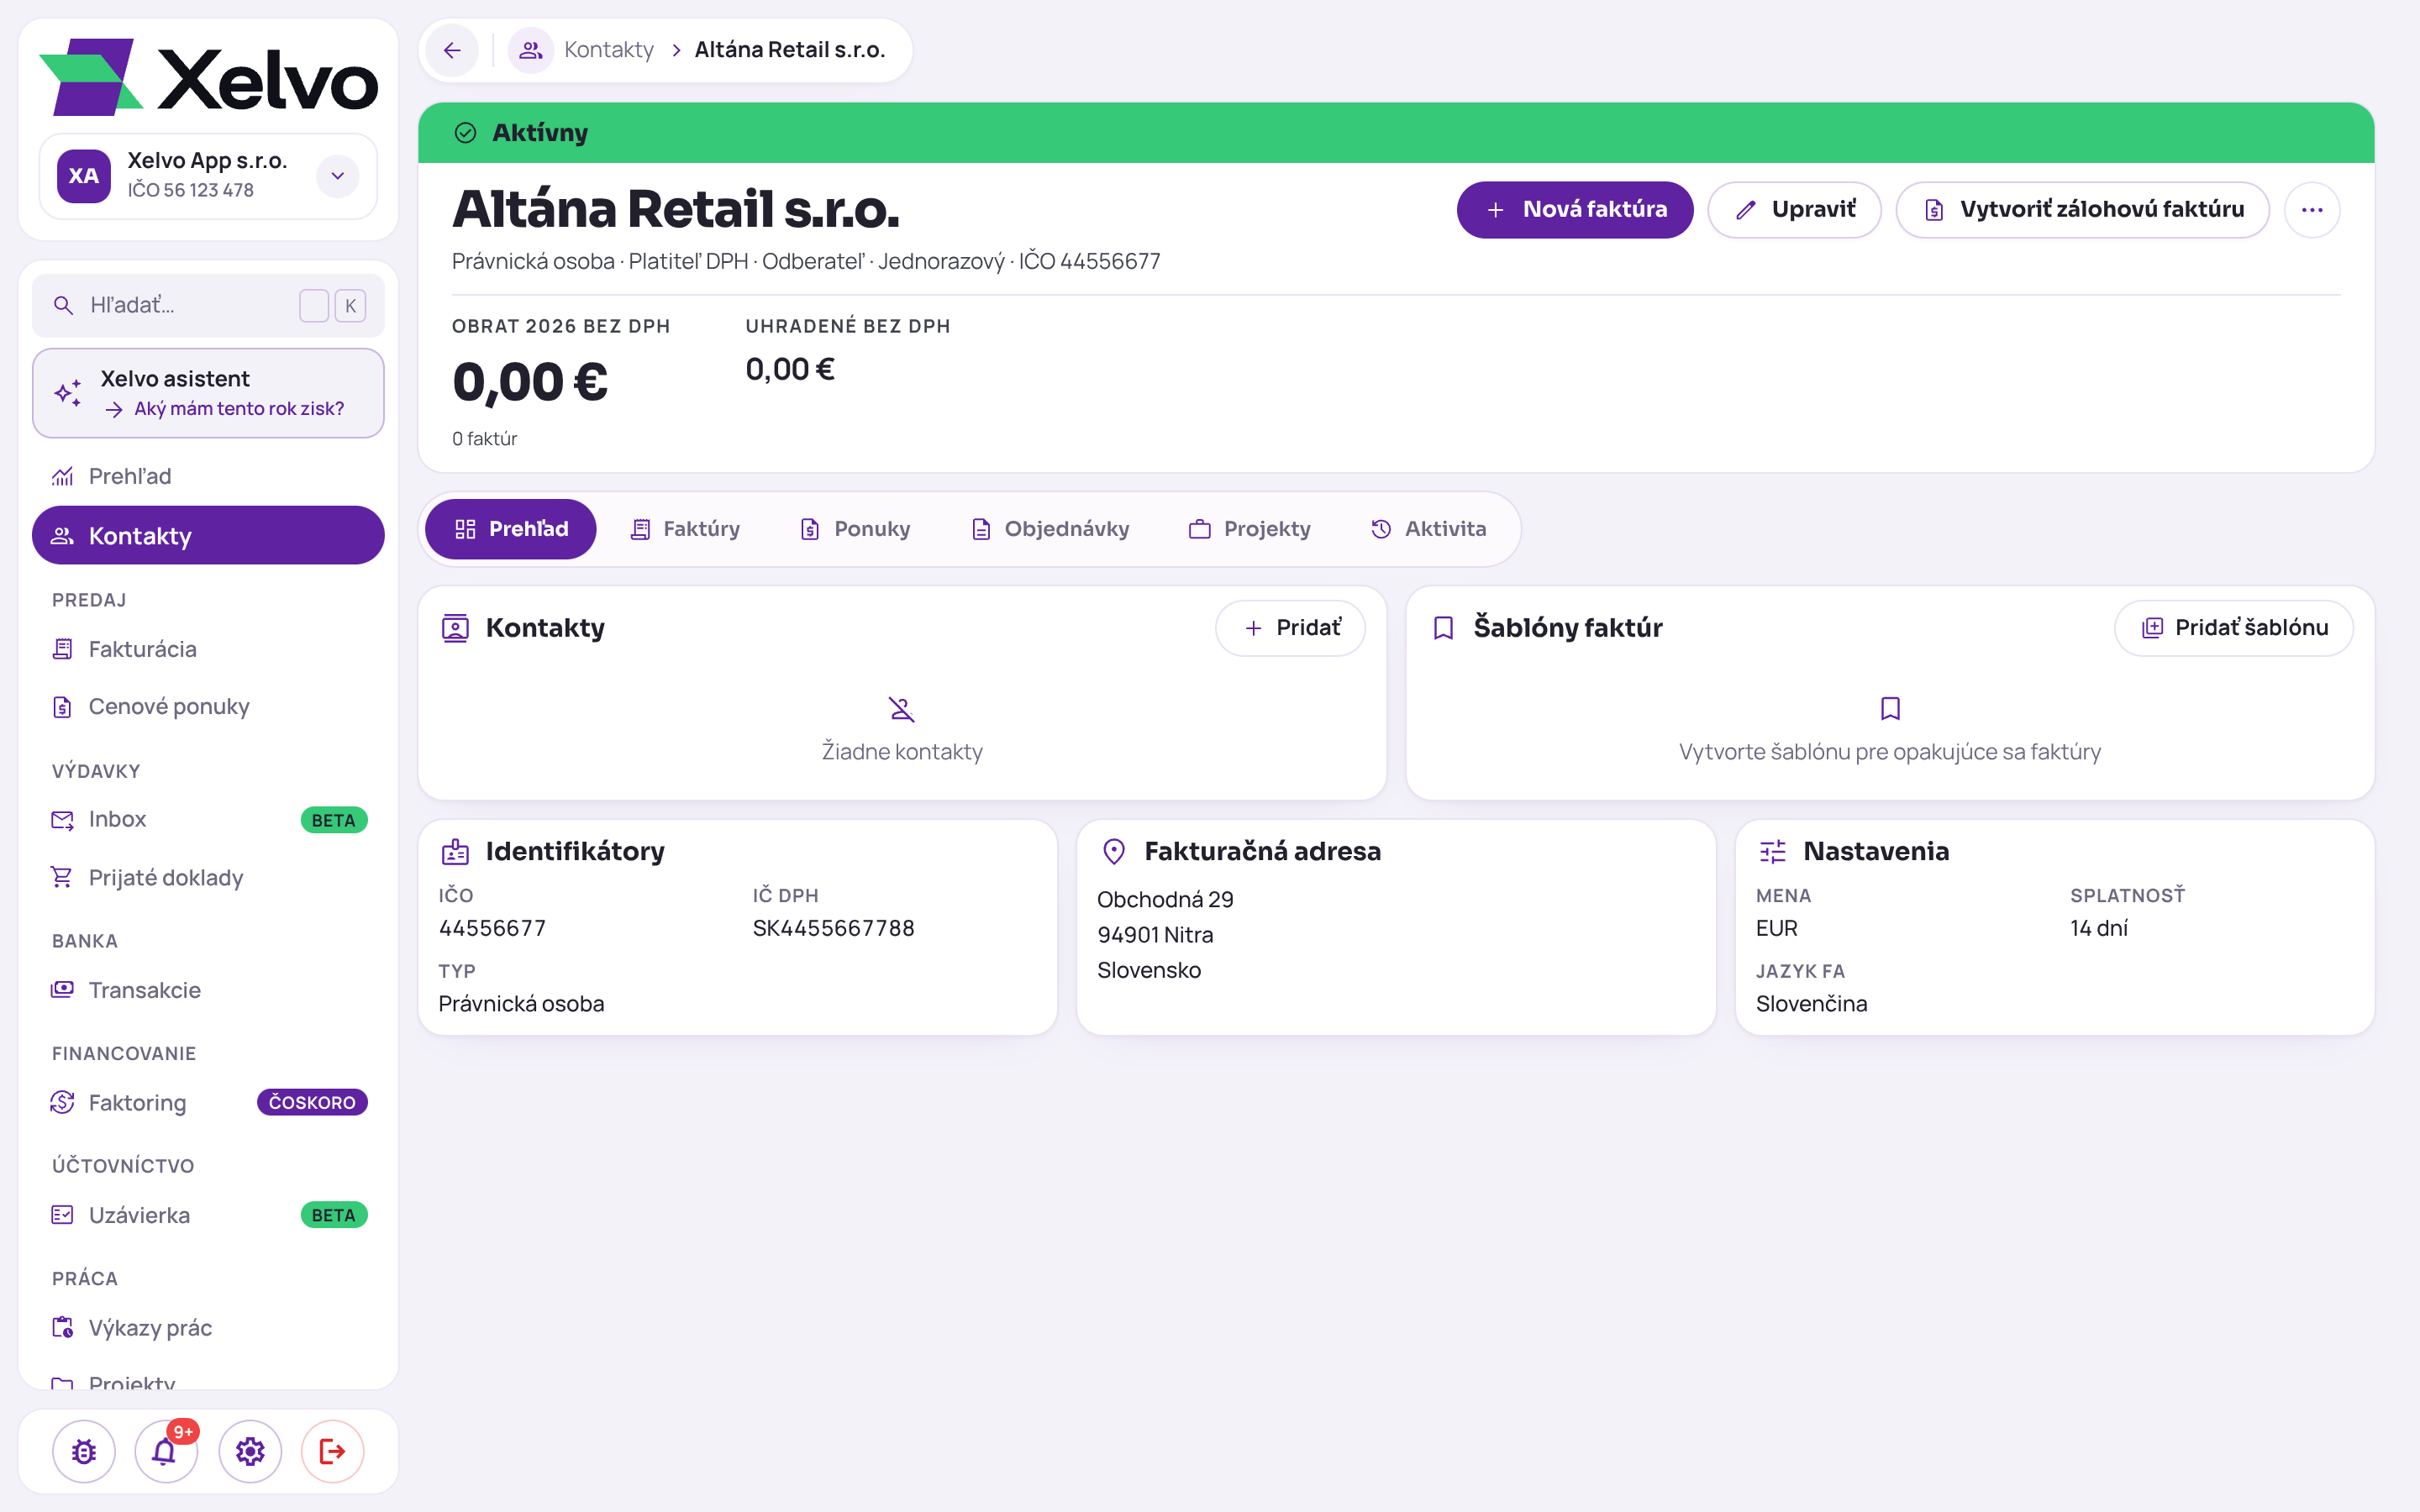Create a Nová faktúra
Viewport: 2420px width, 1512px height.
pyautogui.click(x=1575, y=210)
